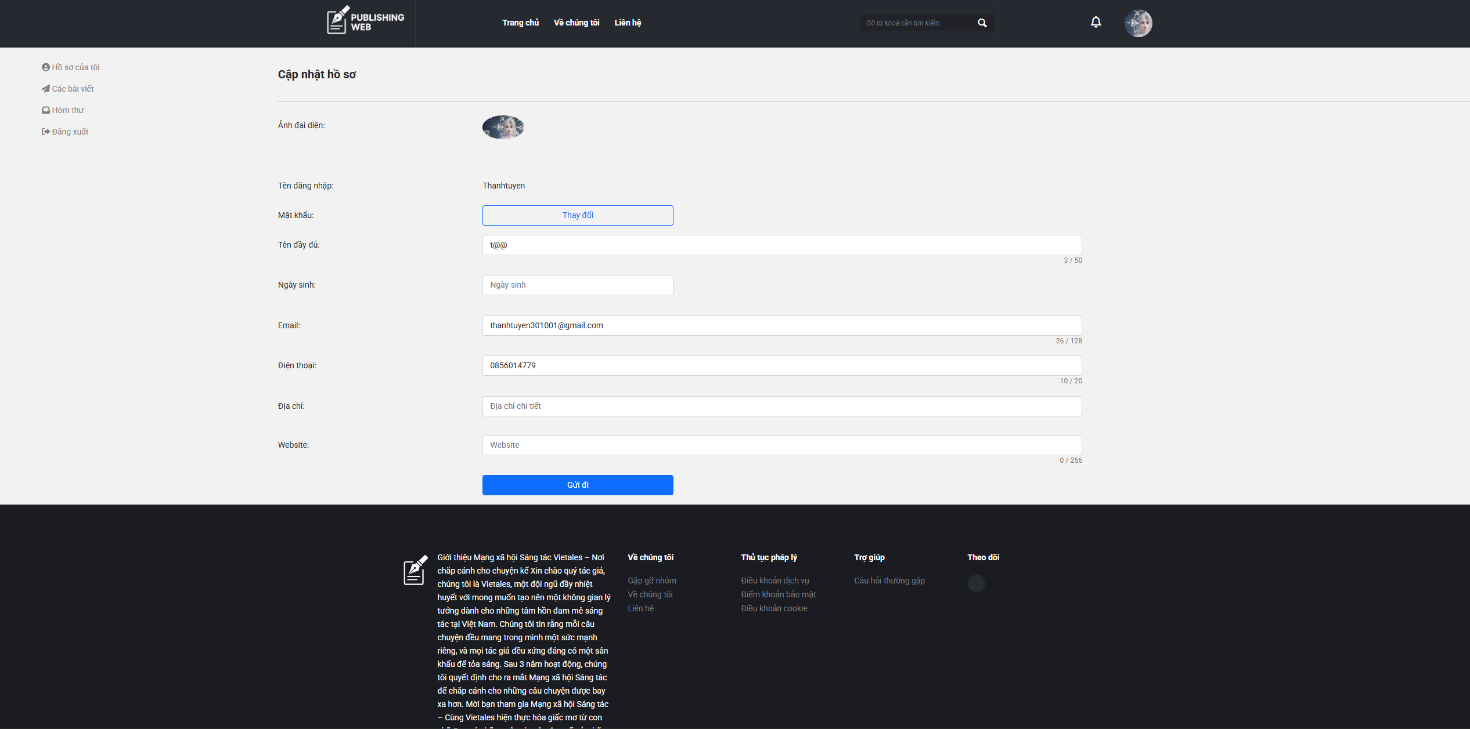Screen dimensions: 1470x729
Task: Open the notification bell
Action: click(x=1096, y=23)
